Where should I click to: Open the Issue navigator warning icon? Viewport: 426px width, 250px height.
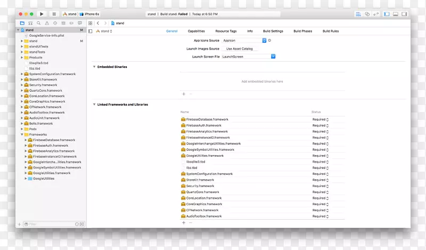47,23
